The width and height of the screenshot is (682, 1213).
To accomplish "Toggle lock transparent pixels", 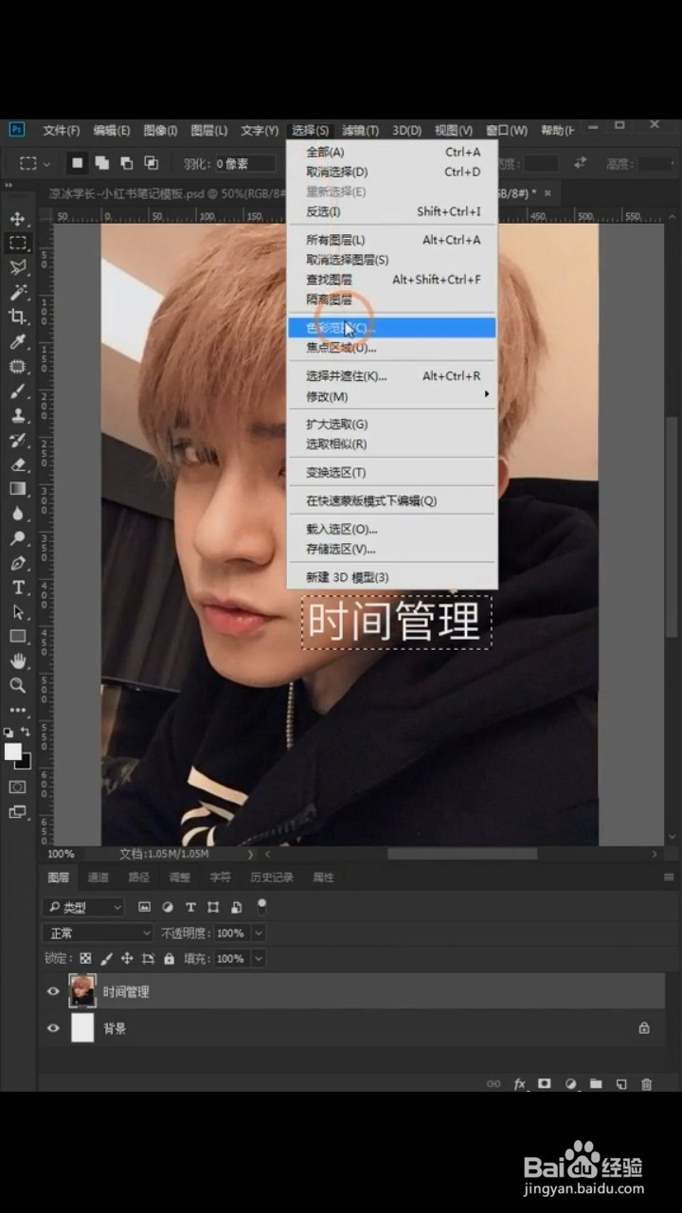I will 86,959.
